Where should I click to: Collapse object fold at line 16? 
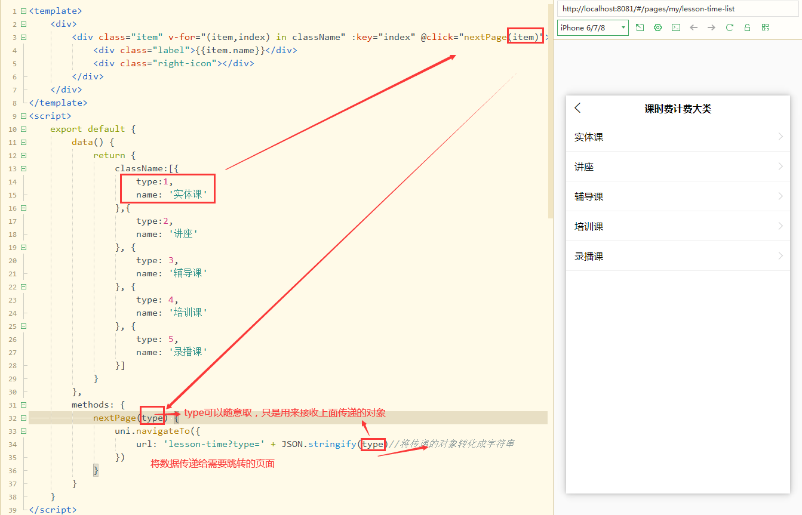pos(23,208)
